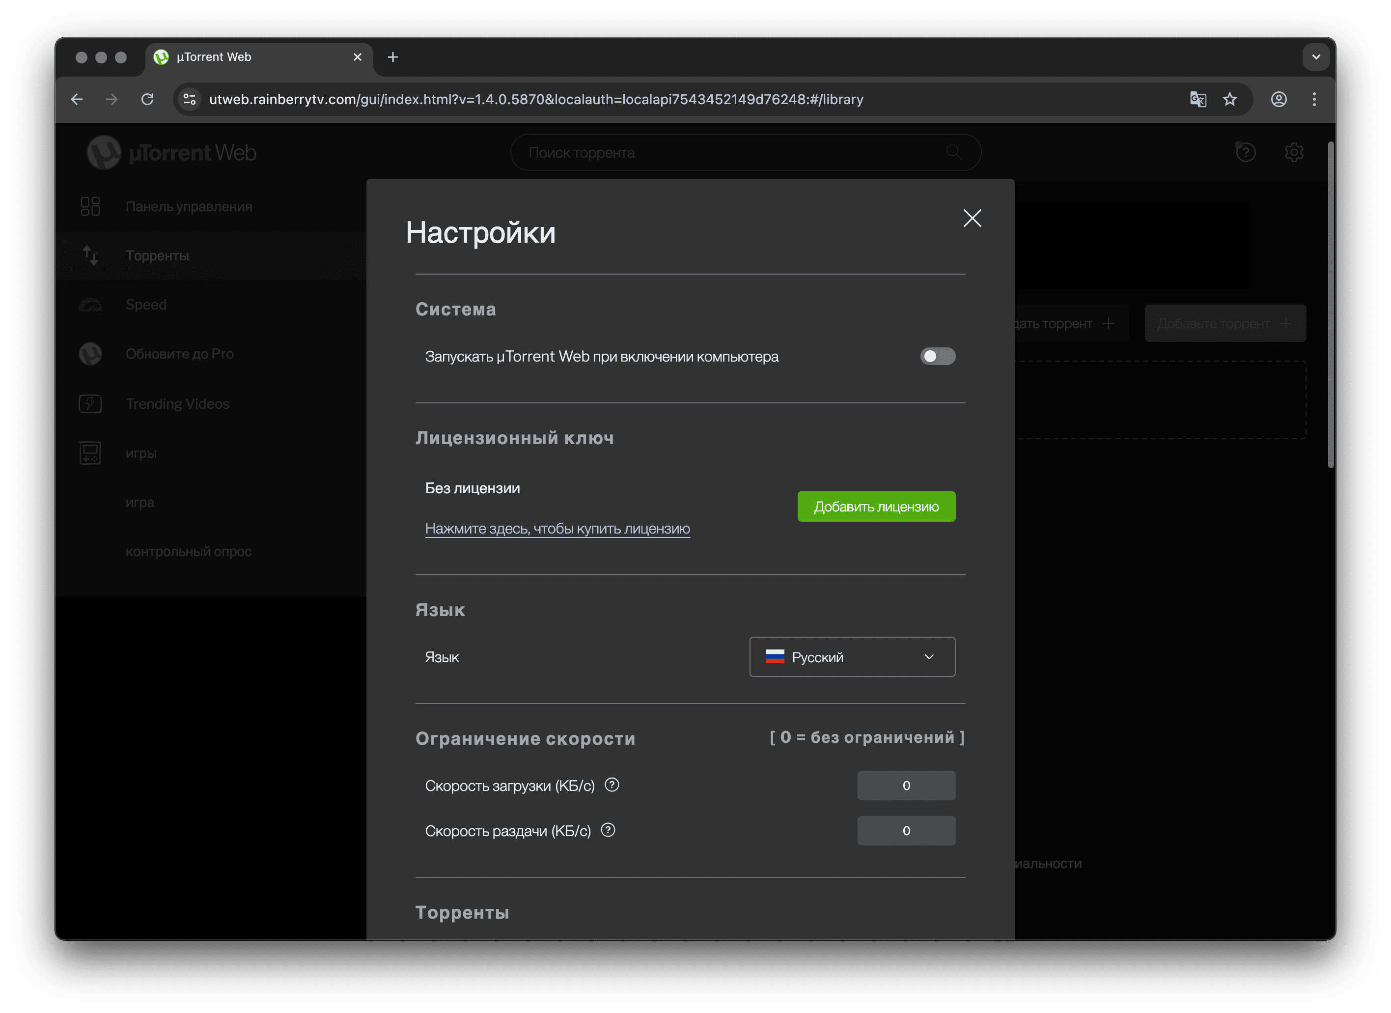Open the buy license link
The height and width of the screenshot is (1013, 1391).
click(x=557, y=529)
